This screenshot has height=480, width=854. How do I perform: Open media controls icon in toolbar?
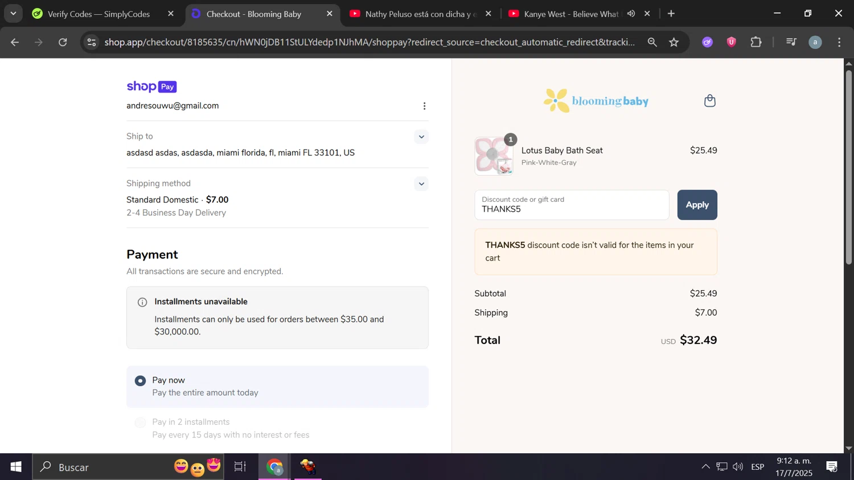click(x=791, y=42)
